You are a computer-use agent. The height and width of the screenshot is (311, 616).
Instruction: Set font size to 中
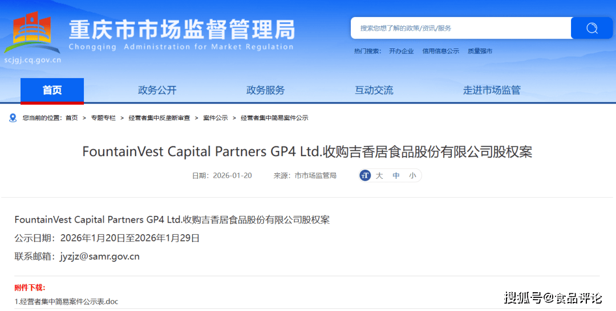(x=396, y=175)
